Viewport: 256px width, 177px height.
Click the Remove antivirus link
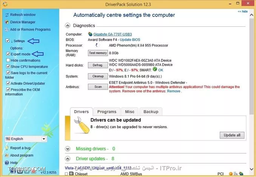[x=174, y=91]
